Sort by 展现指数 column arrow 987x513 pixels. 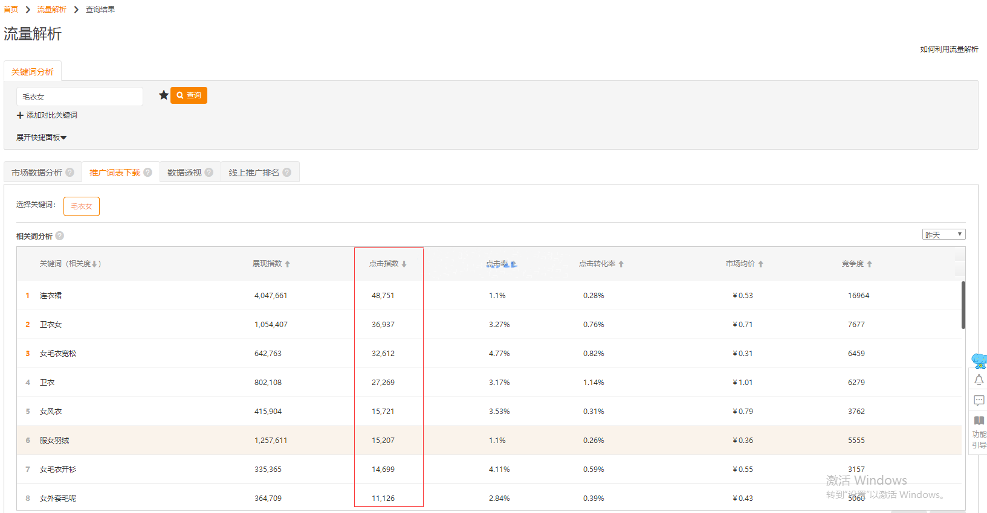pyautogui.click(x=288, y=264)
